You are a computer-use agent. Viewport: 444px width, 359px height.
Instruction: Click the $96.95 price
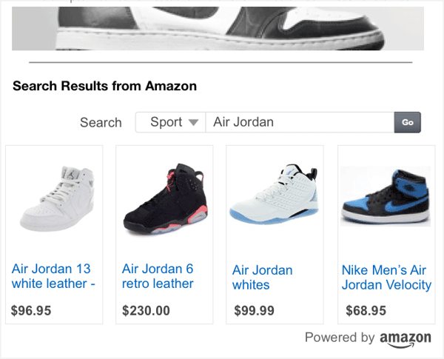coord(31,310)
